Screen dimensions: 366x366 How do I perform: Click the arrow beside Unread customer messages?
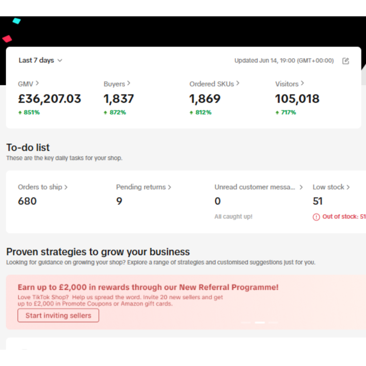pos(301,187)
